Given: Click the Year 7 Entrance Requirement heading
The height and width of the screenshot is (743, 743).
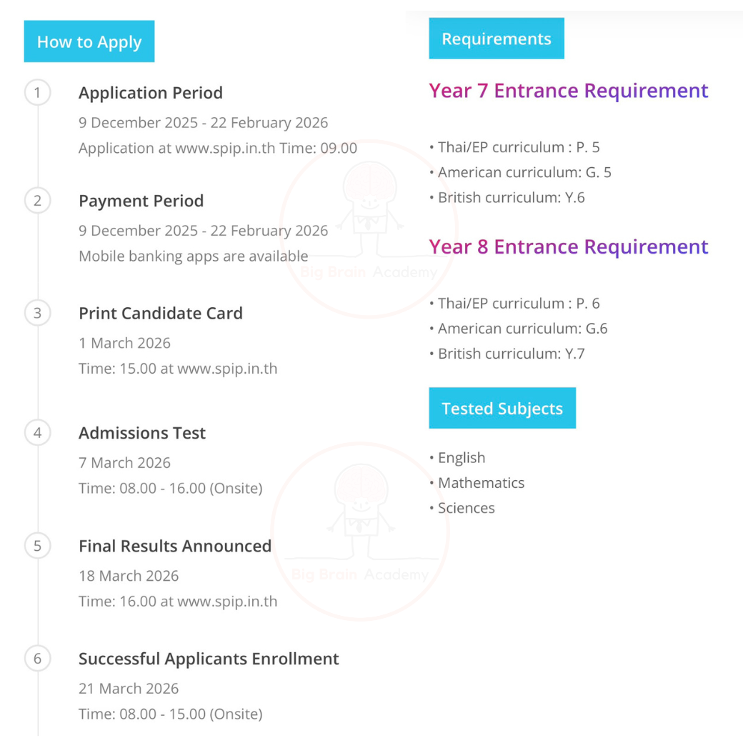Looking at the screenshot, I should [x=569, y=91].
